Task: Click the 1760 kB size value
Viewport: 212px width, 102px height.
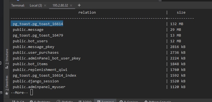Action: point(178,70)
